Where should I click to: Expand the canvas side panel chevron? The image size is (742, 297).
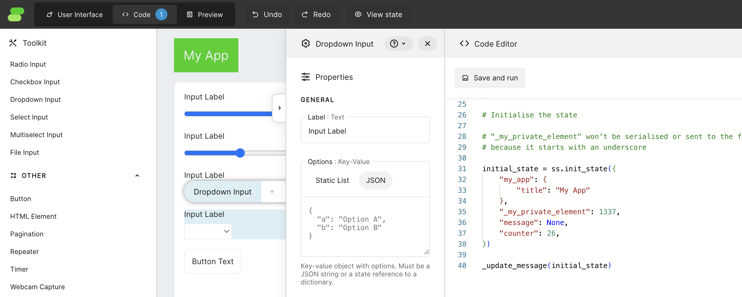[x=279, y=108]
